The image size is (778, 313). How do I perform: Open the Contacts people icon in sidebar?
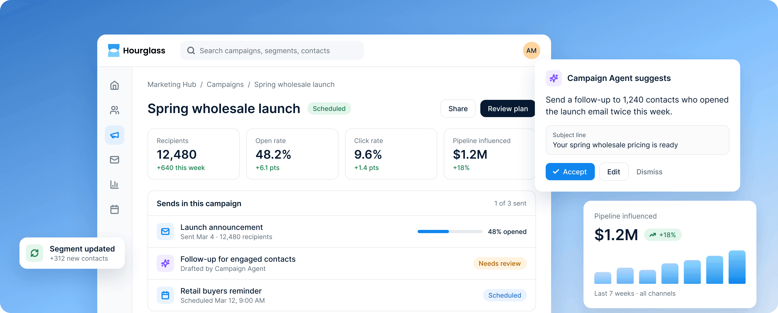(x=115, y=110)
